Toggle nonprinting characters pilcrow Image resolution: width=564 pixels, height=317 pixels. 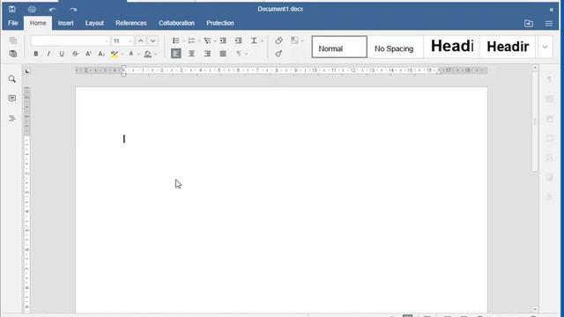coord(238,54)
